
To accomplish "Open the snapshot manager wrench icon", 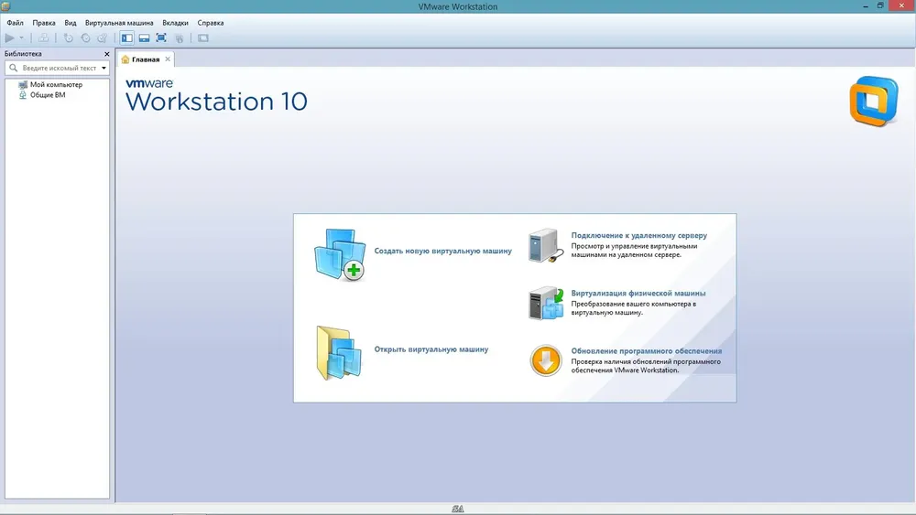I will [x=103, y=38].
